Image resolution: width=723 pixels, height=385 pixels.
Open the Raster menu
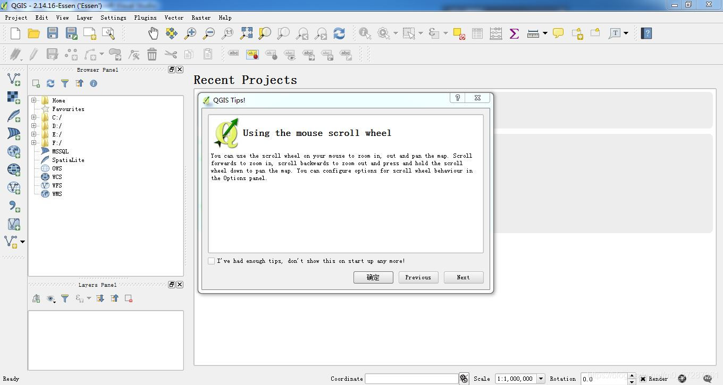click(201, 18)
